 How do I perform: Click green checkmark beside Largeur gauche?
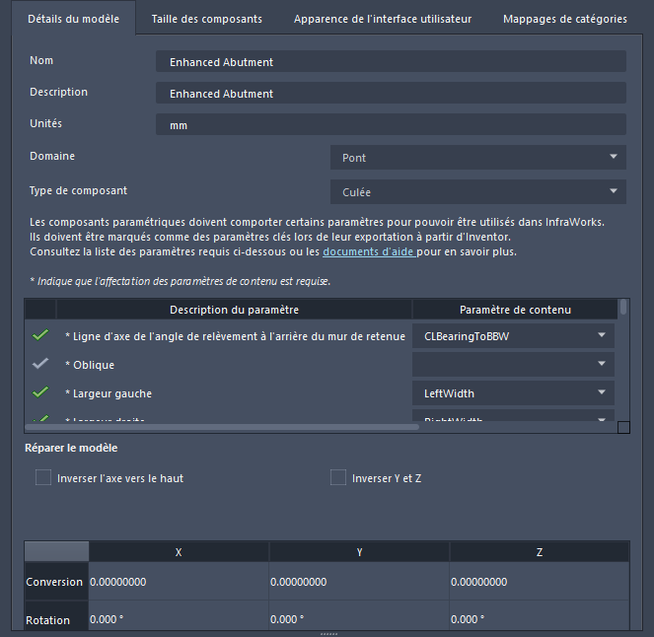(x=40, y=393)
